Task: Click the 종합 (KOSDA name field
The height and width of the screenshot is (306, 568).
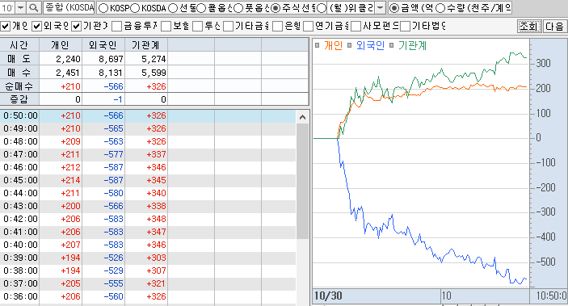Action: (69, 7)
